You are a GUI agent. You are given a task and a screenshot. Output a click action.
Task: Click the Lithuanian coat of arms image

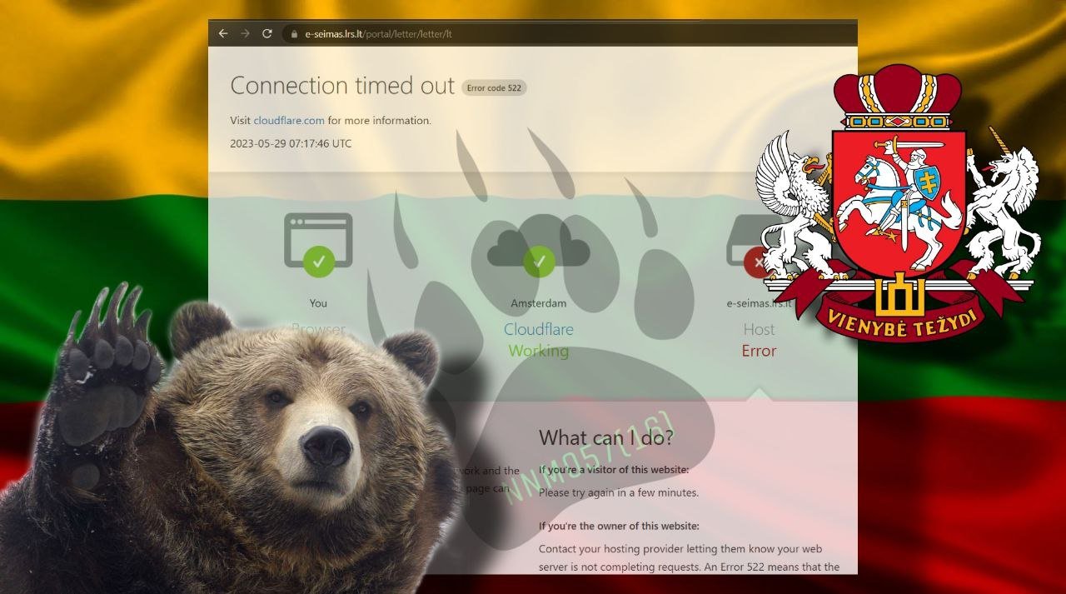pos(899,204)
